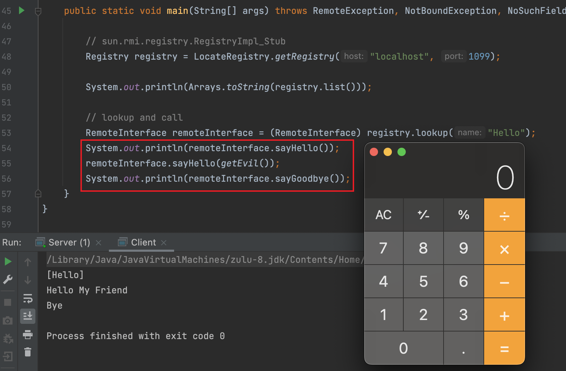Collapse fold end marker at line 57
Screen dimensions: 566x371
click(38, 193)
